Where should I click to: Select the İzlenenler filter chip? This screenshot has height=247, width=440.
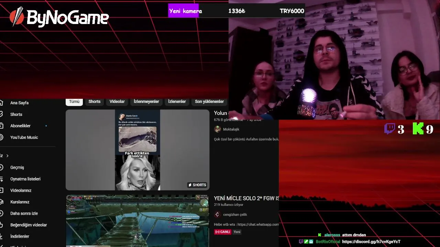point(177,102)
